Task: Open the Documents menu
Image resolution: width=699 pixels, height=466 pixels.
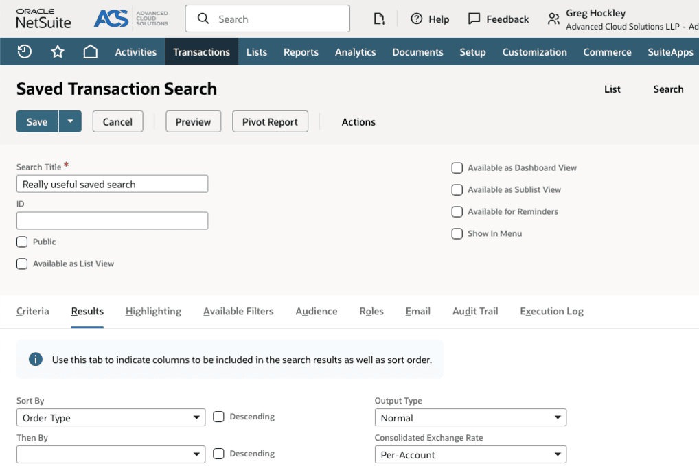Action: click(x=417, y=51)
